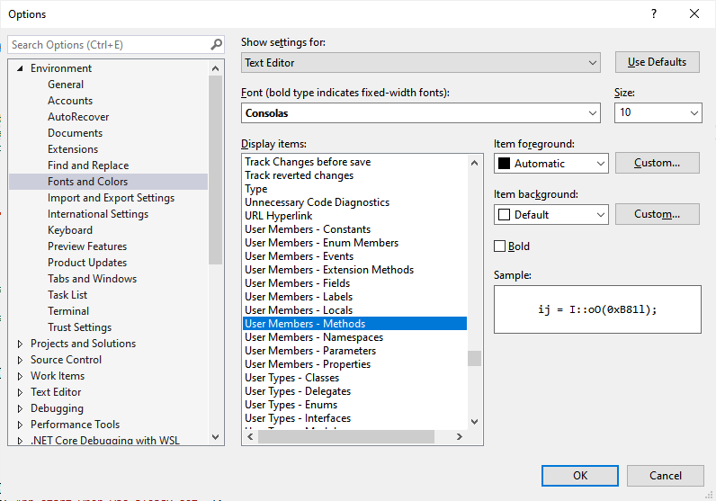Select 'User Members - Events' item

354,256
